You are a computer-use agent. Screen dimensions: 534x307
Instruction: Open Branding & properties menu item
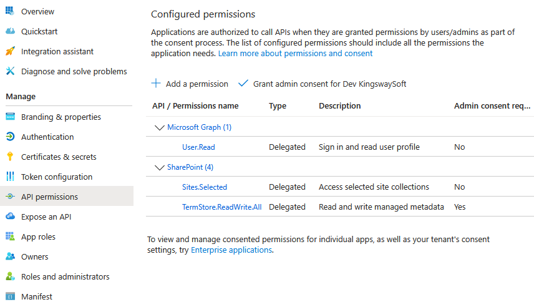pos(61,117)
